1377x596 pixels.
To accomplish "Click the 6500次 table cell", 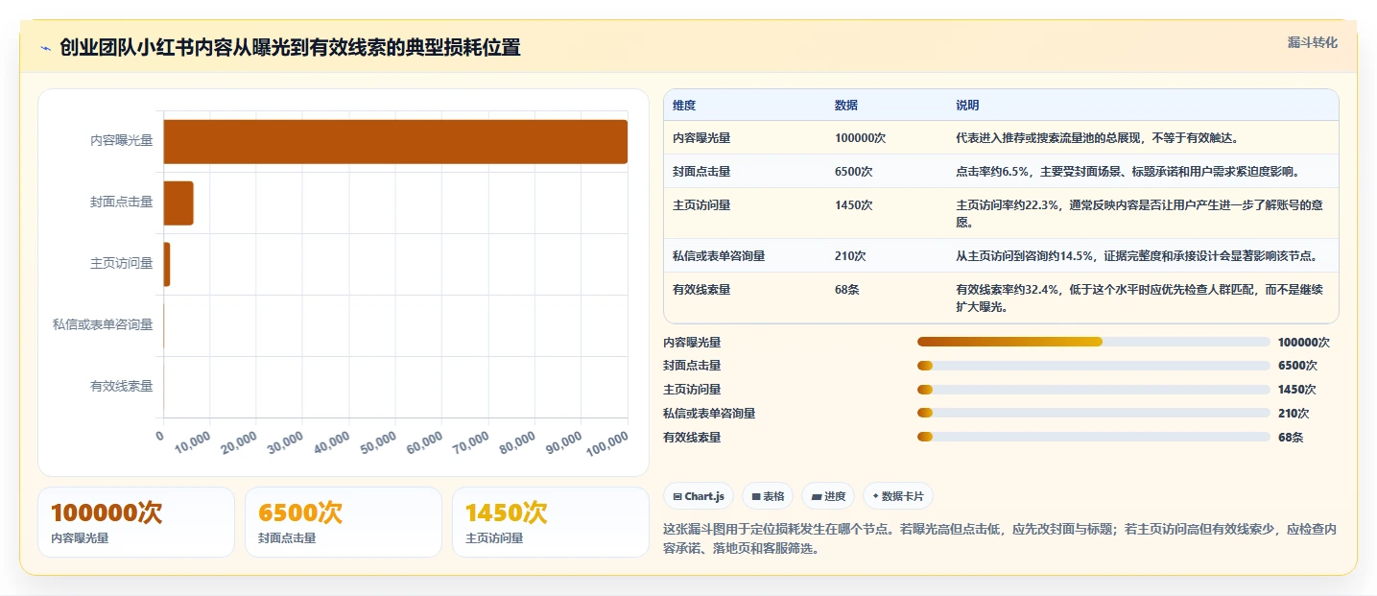I will click(x=853, y=171).
